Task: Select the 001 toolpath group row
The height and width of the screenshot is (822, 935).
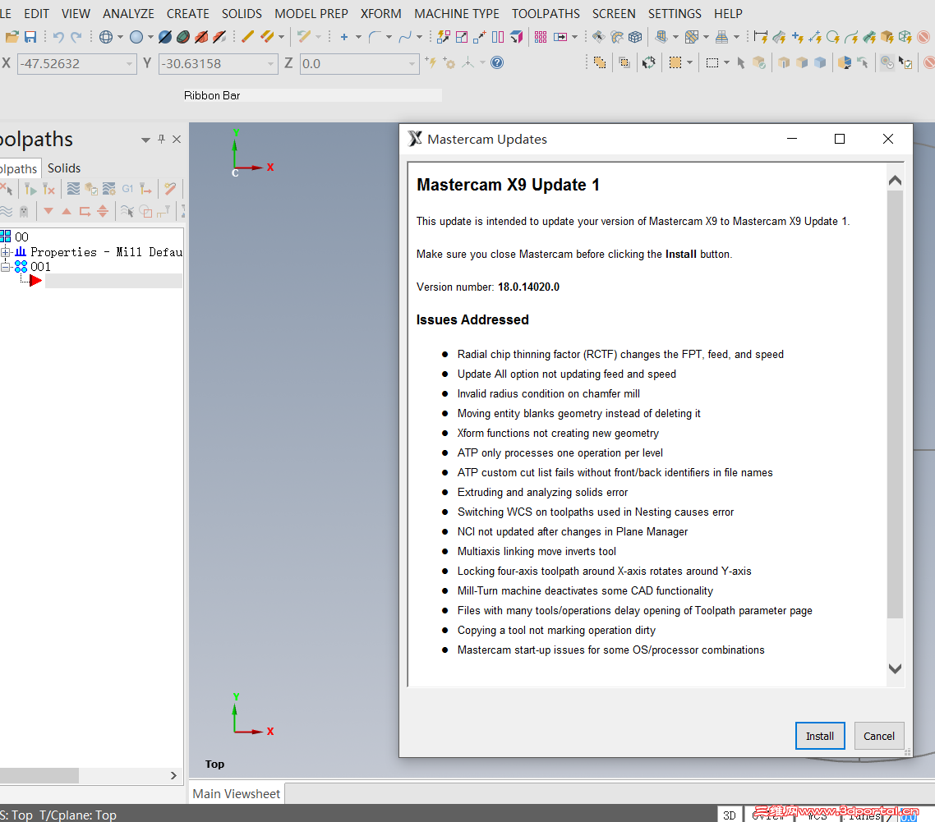Action: coord(40,266)
